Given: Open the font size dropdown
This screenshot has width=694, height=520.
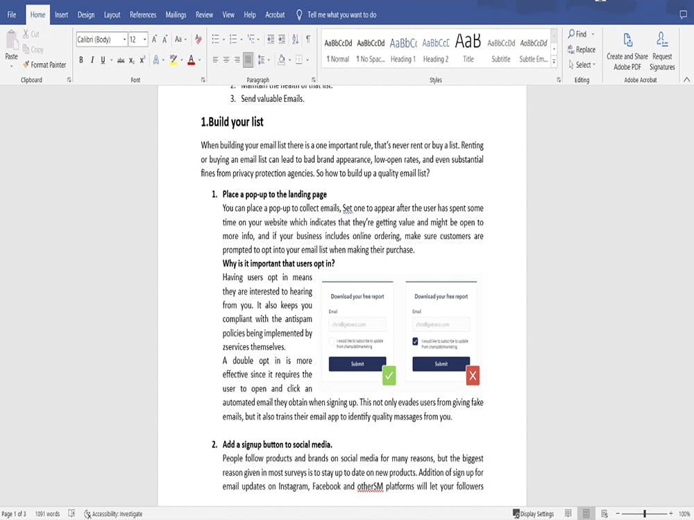Looking at the screenshot, I should point(145,40).
